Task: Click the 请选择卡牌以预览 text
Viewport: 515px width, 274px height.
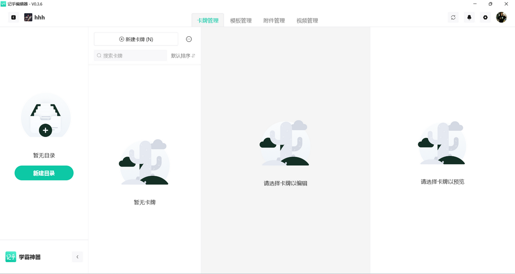Action: coord(443,181)
